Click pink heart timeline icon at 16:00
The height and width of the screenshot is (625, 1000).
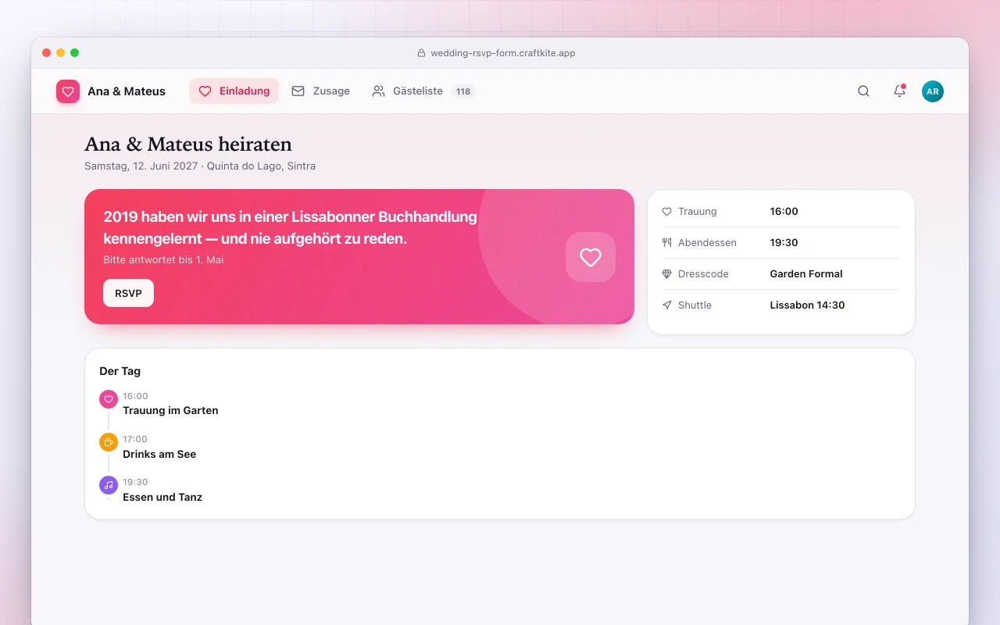click(109, 399)
